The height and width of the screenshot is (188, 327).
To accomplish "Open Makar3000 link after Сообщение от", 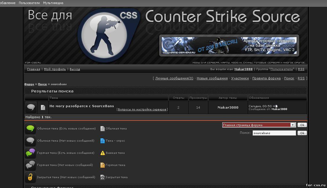I will point(279,109).
